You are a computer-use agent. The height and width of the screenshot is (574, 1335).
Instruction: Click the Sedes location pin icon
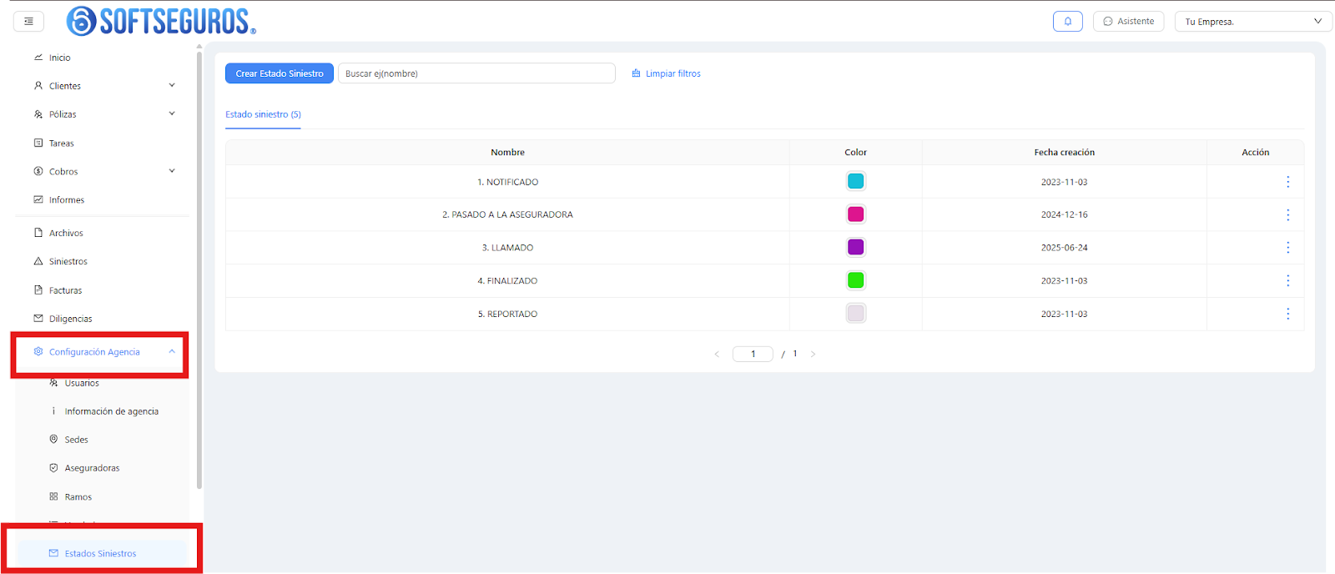(x=53, y=439)
